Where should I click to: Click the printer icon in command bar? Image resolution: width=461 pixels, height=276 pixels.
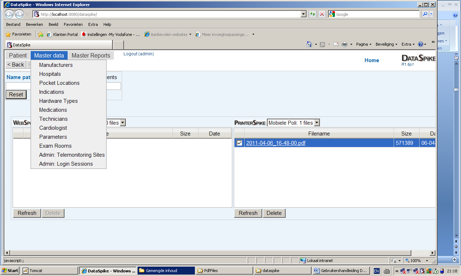(x=344, y=44)
